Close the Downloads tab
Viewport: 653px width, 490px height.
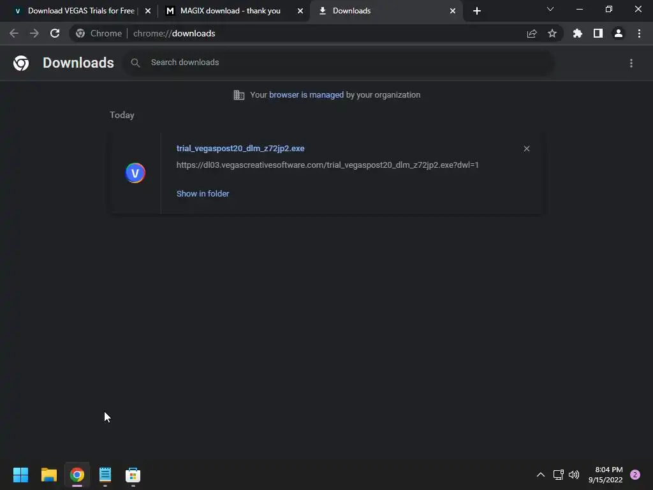(x=453, y=11)
